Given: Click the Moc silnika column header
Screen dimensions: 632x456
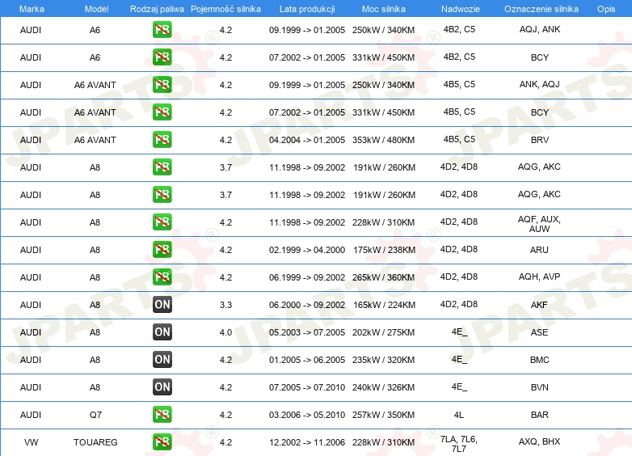Looking at the screenshot, I should click(384, 9).
